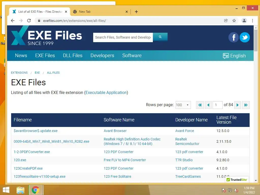
Task: Open Avant Force developer link
Action: pyautogui.click(x=185, y=131)
